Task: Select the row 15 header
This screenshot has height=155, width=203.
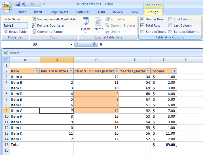Action: [7, 145]
